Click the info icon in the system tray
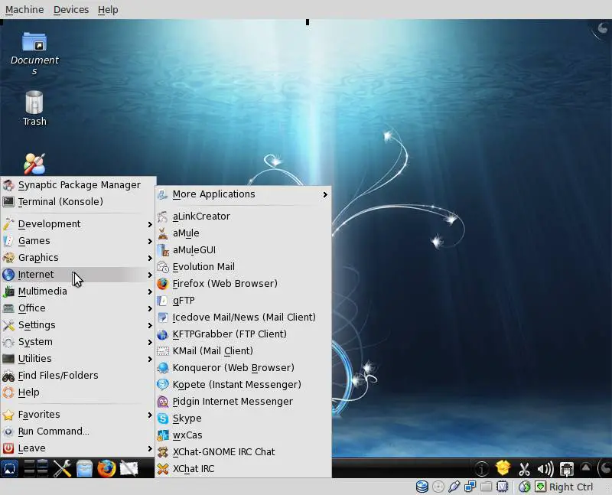This screenshot has width=612, height=495. pos(482,468)
